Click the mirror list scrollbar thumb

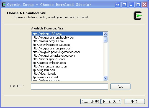click(105, 39)
